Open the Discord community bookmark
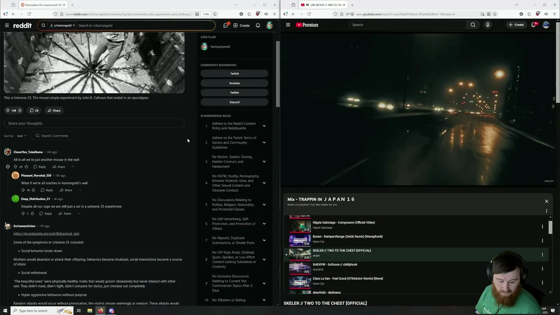 (234, 102)
